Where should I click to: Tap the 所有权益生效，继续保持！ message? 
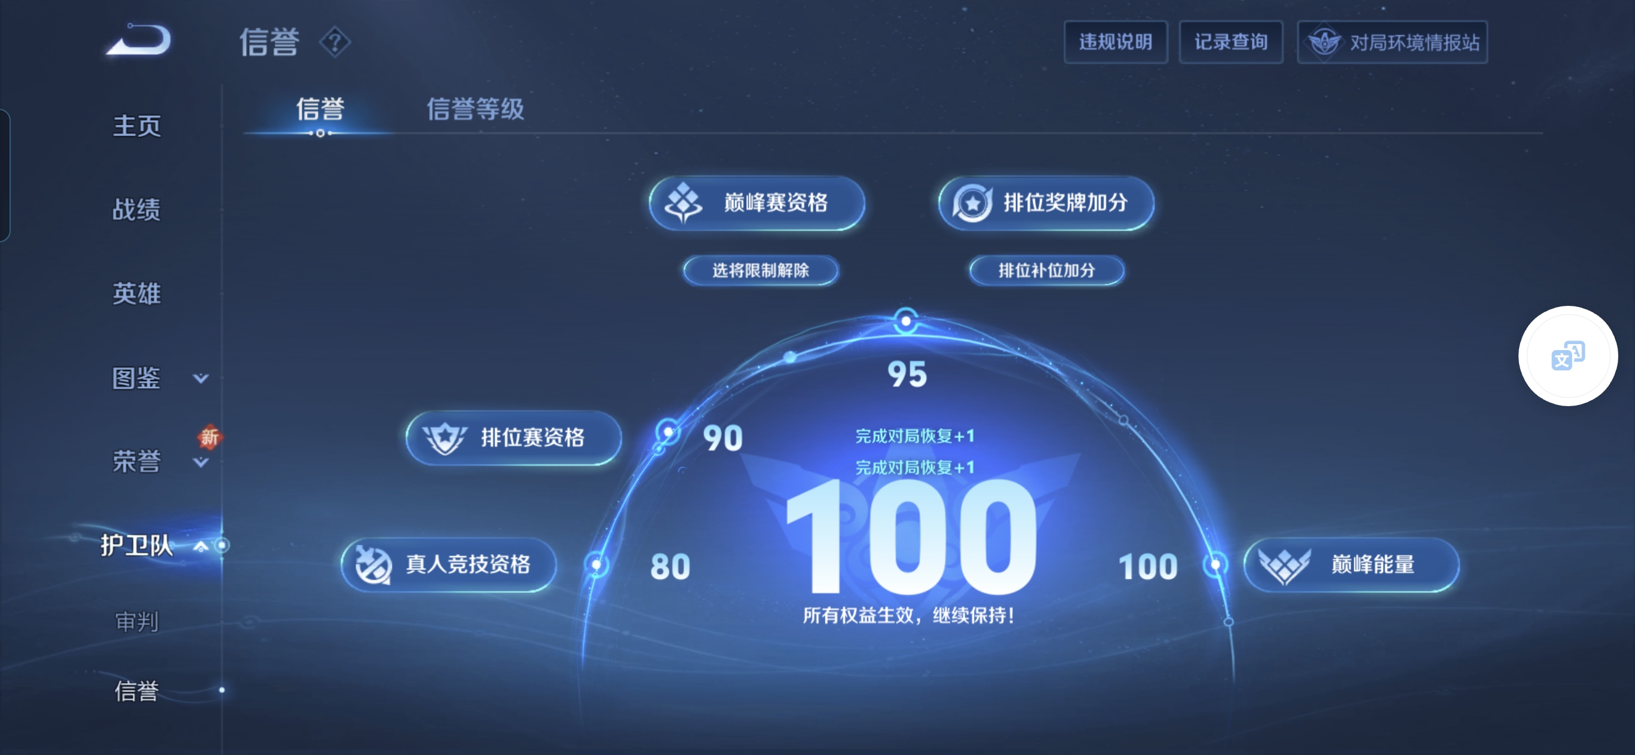(908, 615)
